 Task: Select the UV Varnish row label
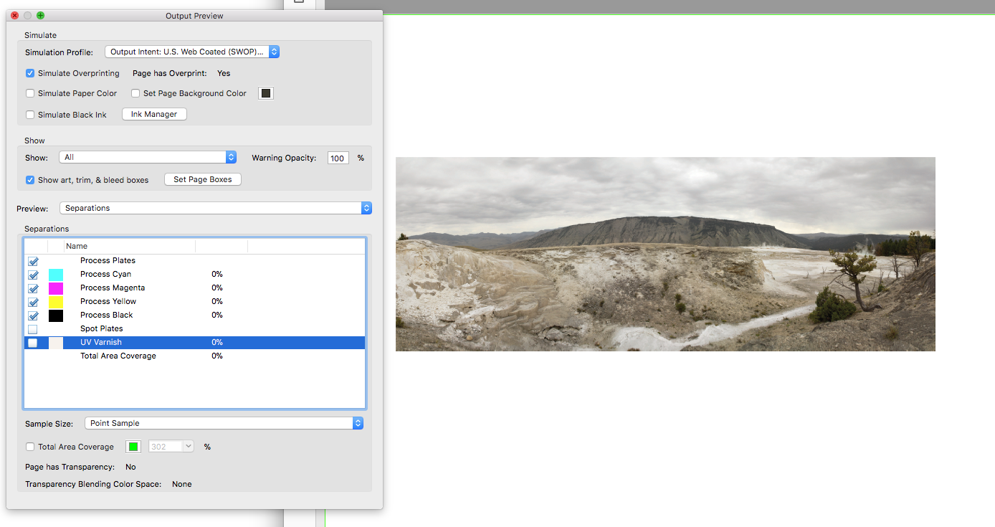(101, 343)
